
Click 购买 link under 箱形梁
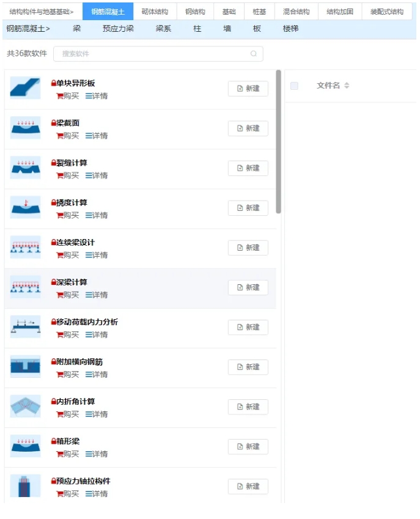(68, 454)
